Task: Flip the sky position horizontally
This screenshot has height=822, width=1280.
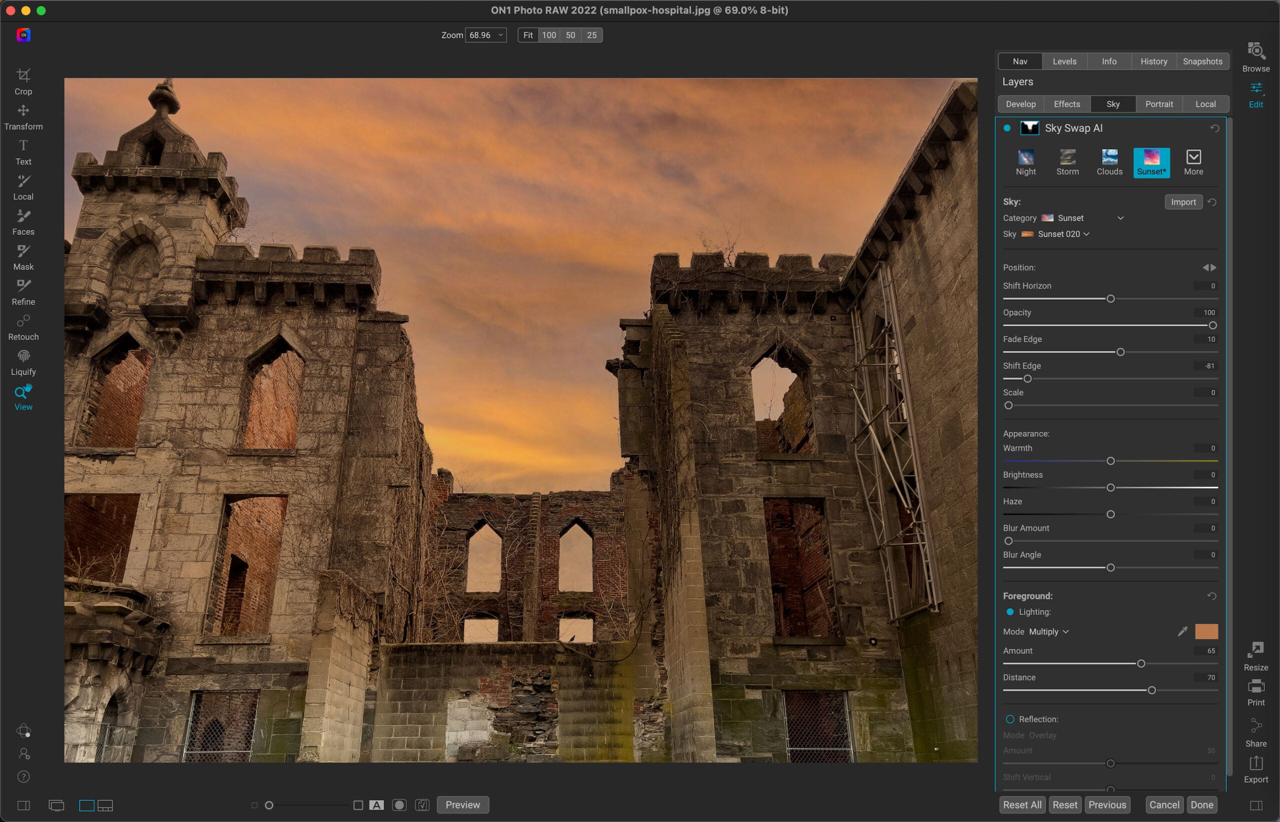Action: 1209,267
